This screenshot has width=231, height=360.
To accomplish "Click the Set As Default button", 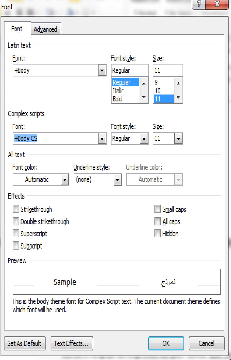I will click(25, 344).
